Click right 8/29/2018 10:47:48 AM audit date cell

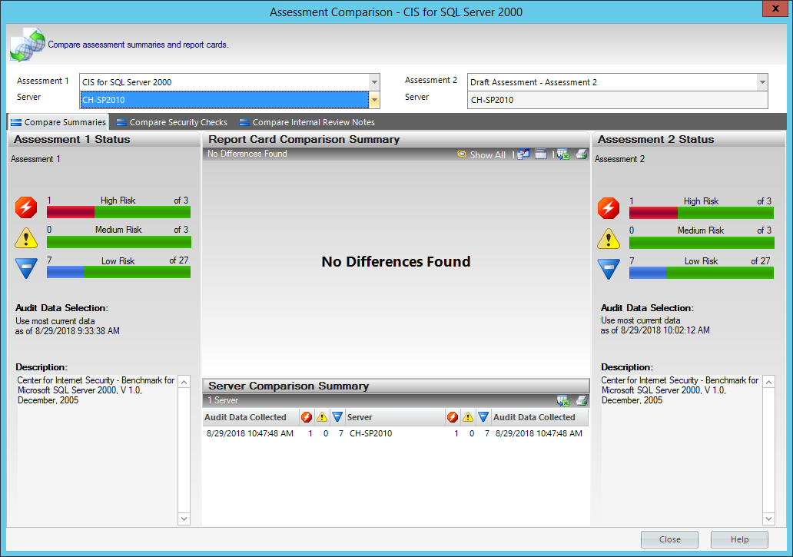(x=539, y=433)
